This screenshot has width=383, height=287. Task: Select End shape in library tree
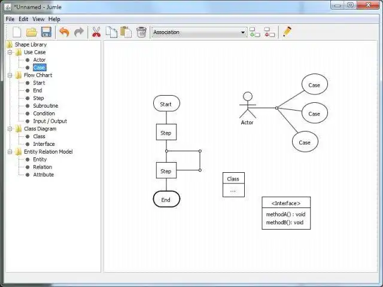click(x=37, y=90)
